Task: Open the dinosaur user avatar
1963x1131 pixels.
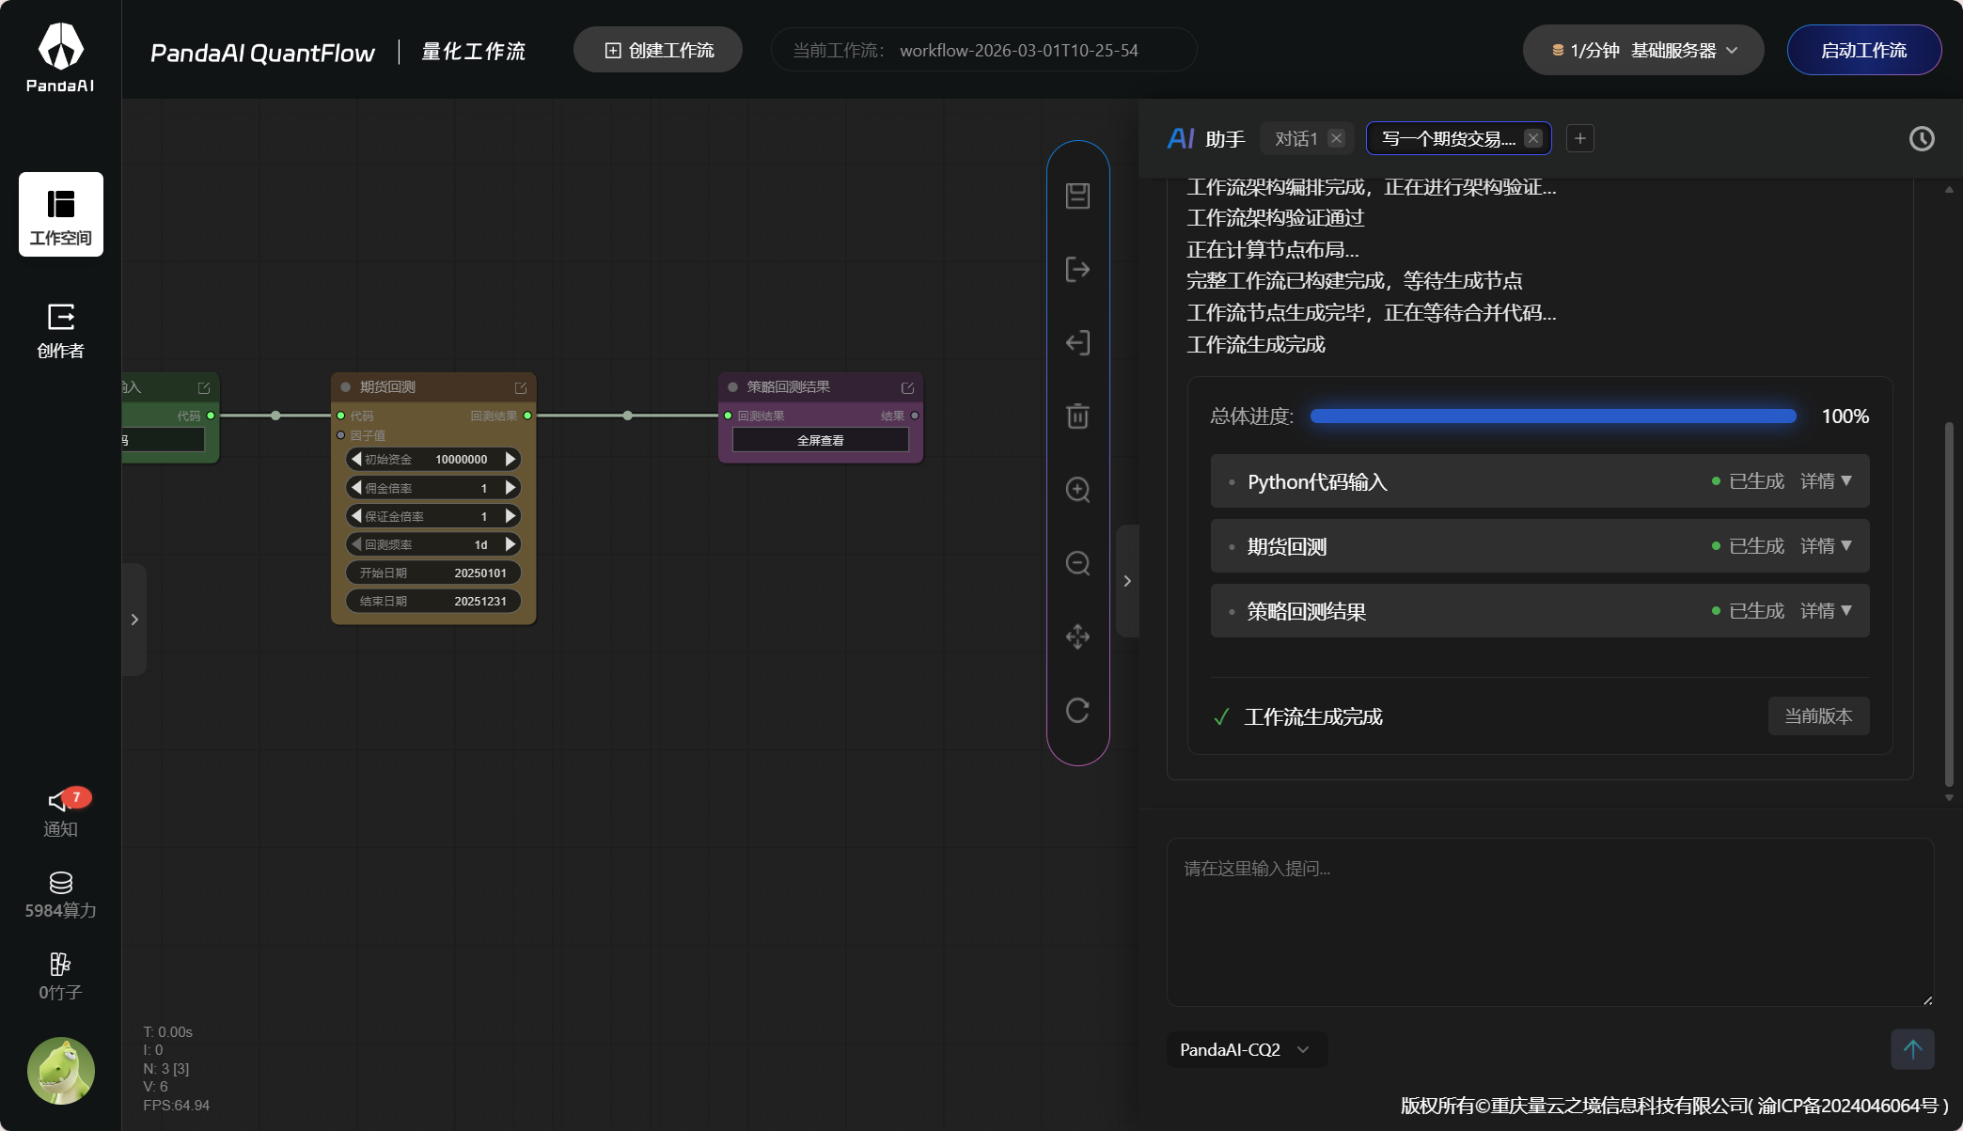Action: [61, 1071]
